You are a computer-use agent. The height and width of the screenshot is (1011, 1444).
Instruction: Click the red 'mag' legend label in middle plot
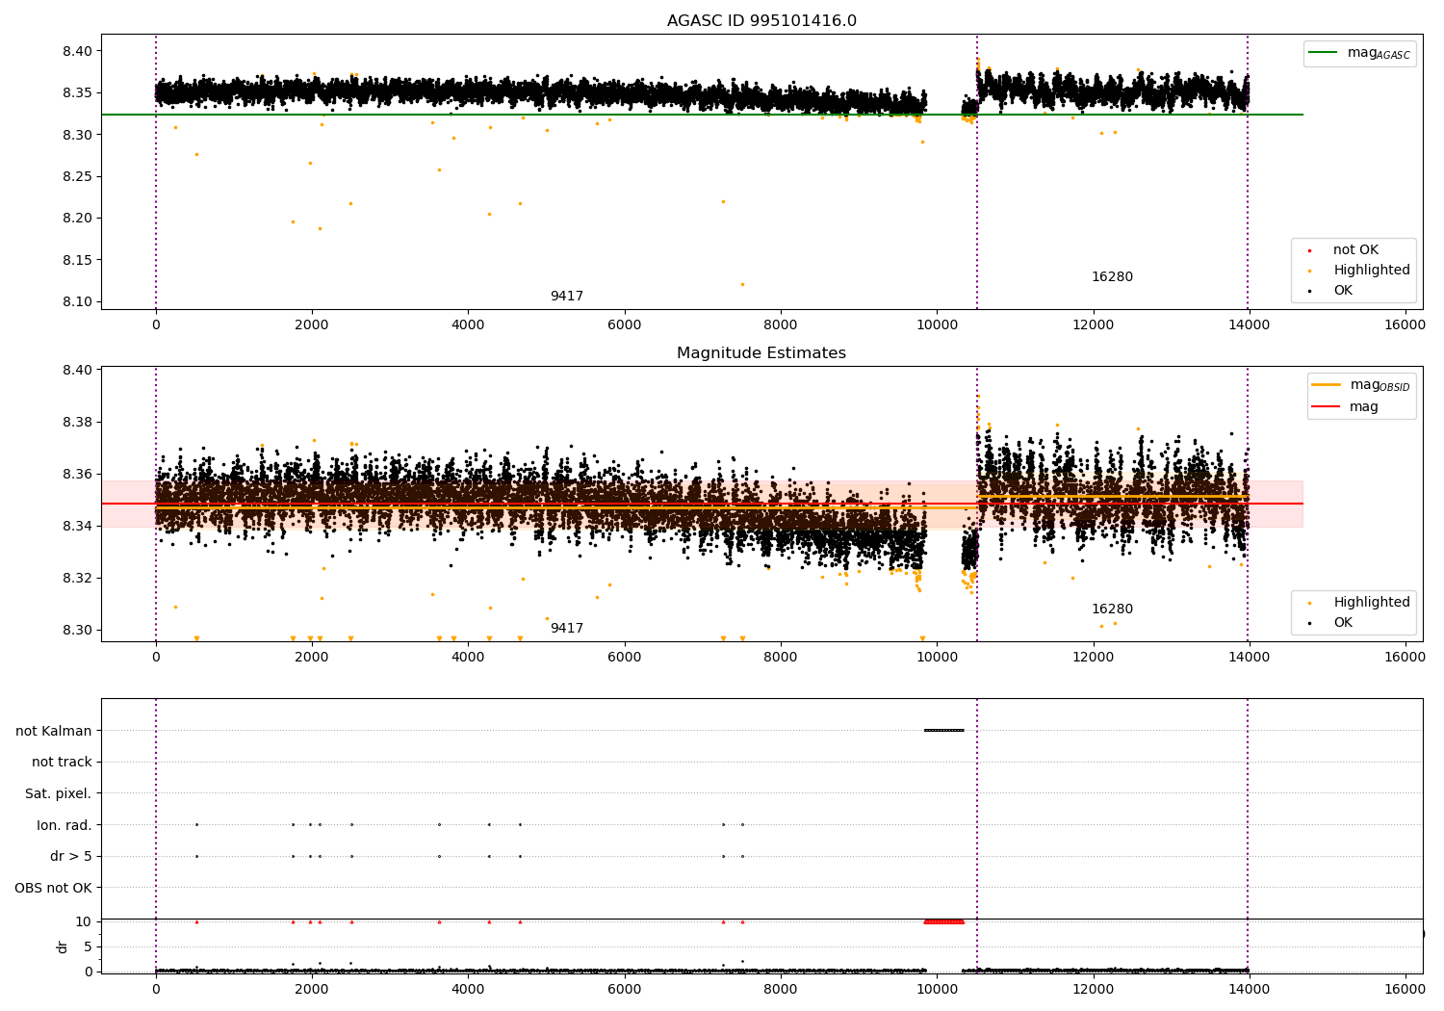coord(1363,407)
